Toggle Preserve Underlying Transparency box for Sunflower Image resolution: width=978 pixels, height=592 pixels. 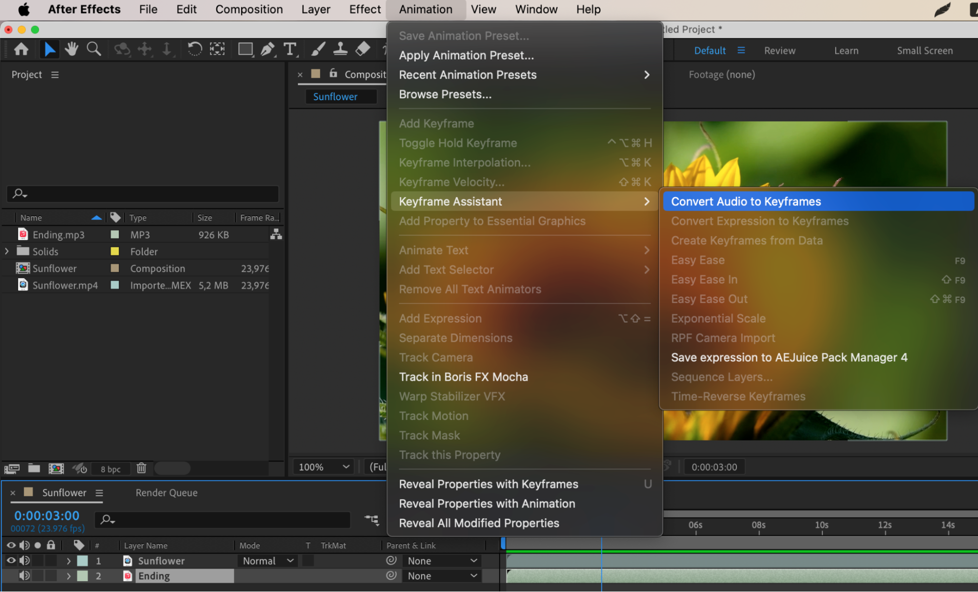(308, 561)
